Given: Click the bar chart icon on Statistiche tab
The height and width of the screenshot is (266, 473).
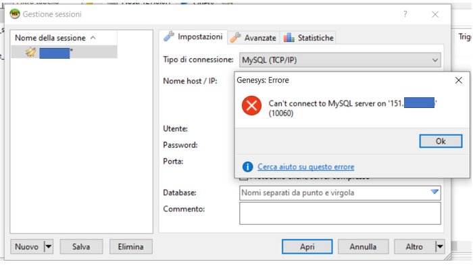Looking at the screenshot, I should tap(289, 38).
